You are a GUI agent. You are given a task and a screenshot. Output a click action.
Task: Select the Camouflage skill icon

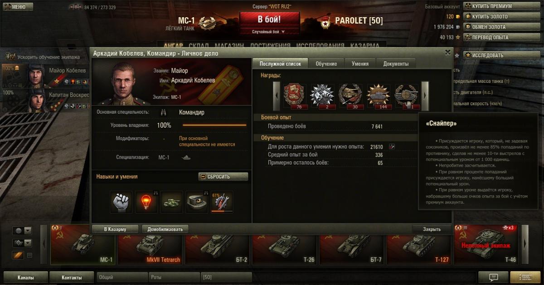pos(172,202)
